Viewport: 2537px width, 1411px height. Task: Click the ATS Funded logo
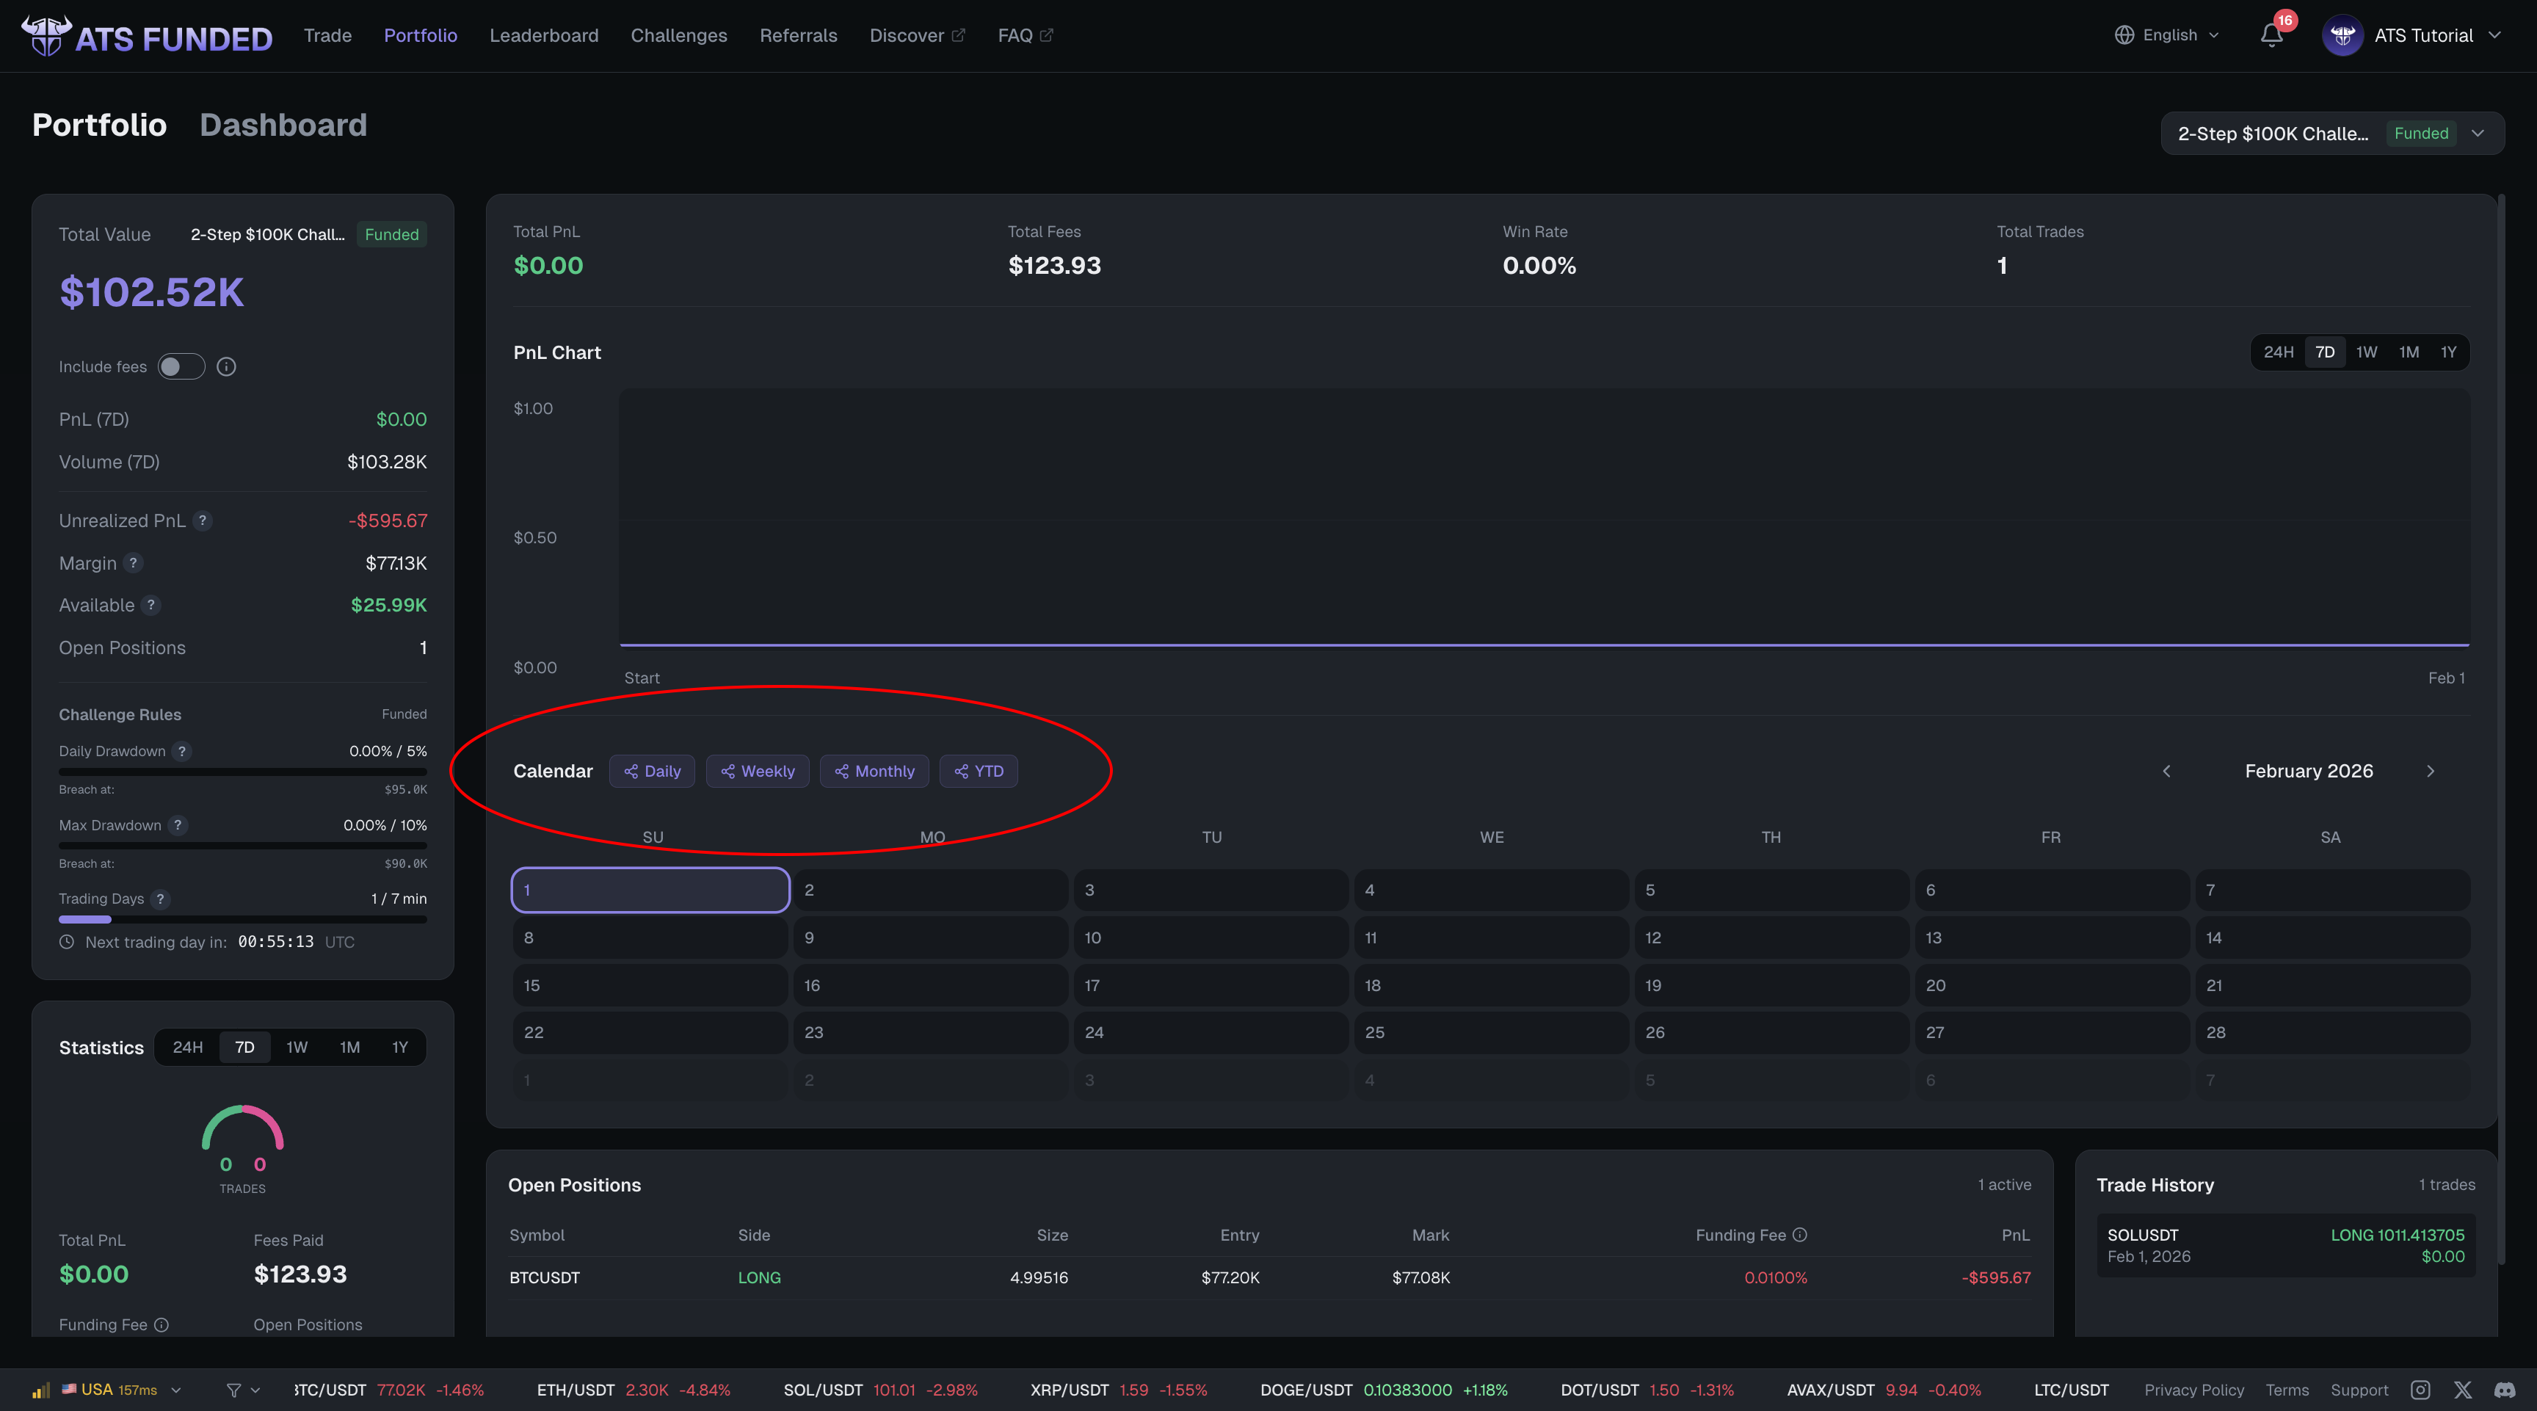tap(146, 37)
